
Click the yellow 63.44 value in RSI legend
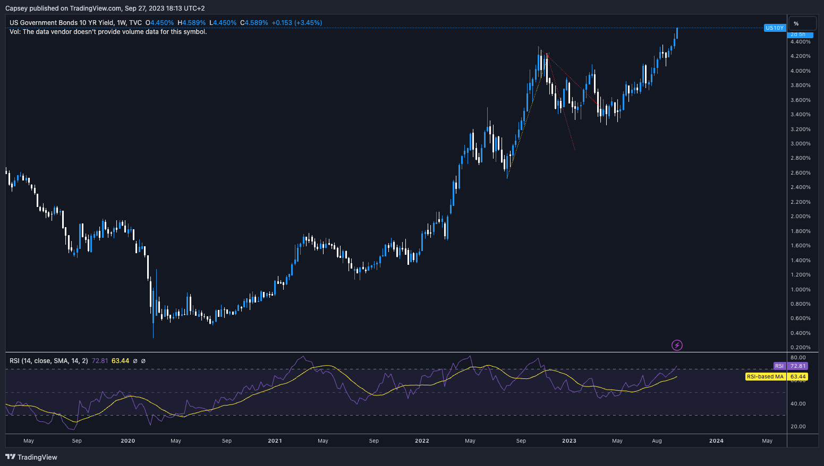[x=121, y=361]
